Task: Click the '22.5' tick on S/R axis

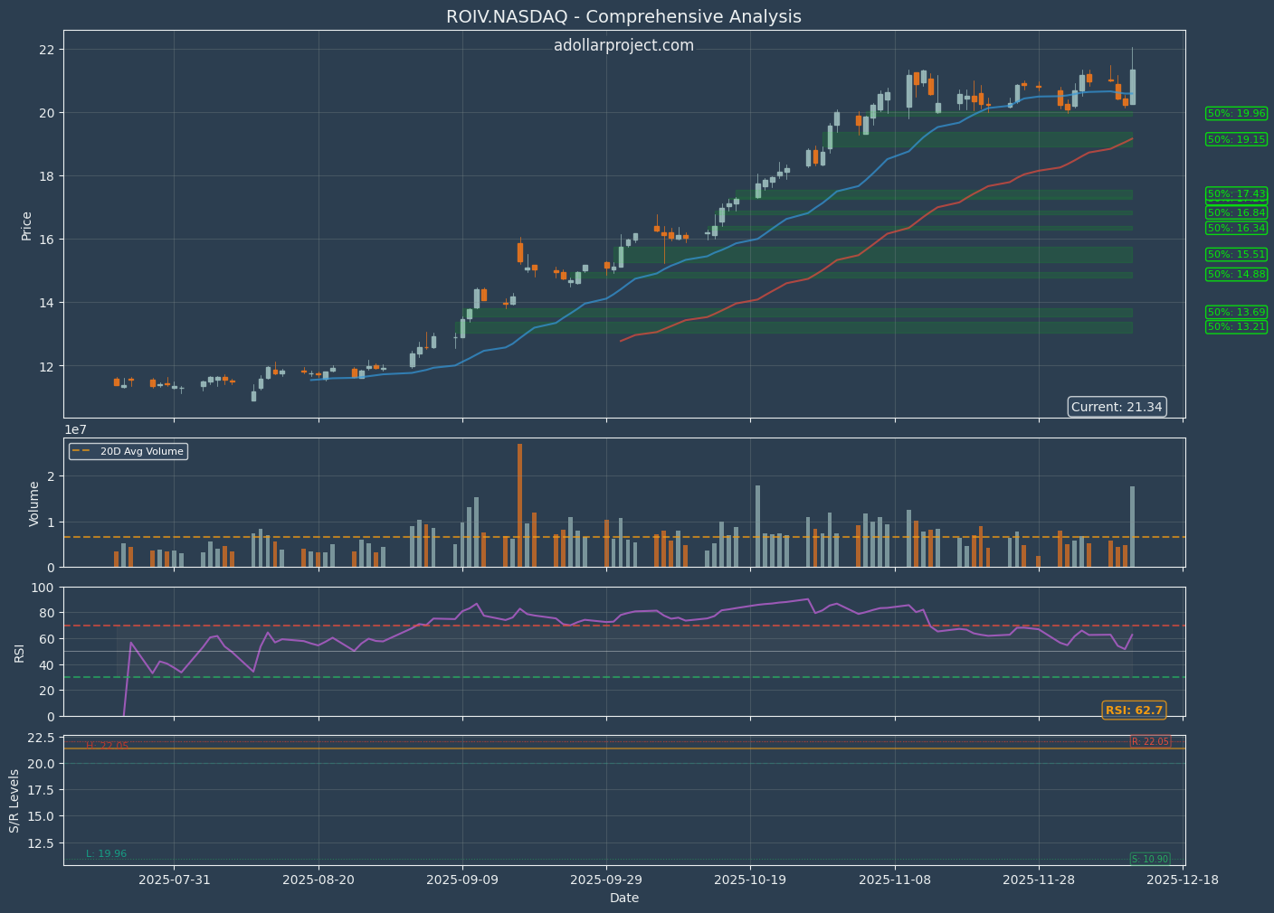Action: coord(43,738)
